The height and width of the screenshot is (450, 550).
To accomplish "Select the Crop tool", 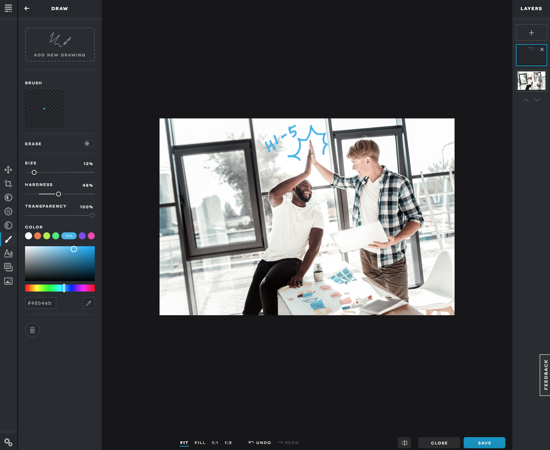I will coord(8,184).
